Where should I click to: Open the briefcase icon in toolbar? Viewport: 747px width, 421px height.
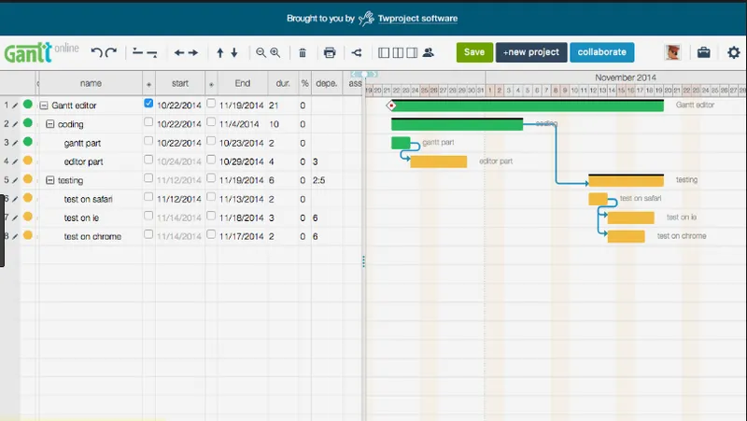[x=704, y=52]
